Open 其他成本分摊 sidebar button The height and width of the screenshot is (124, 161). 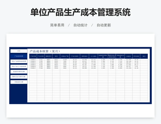click(19, 82)
